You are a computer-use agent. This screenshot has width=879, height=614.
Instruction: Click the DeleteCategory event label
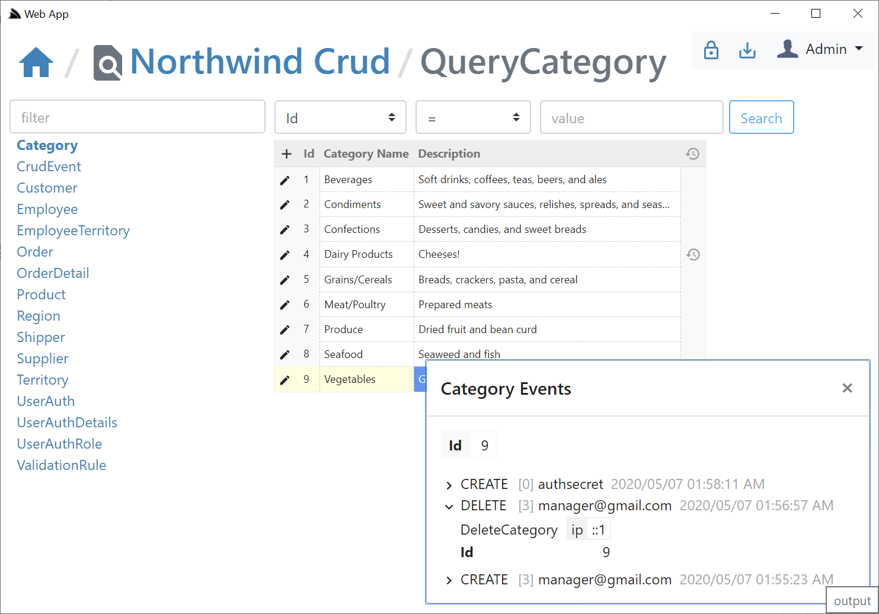[509, 530]
